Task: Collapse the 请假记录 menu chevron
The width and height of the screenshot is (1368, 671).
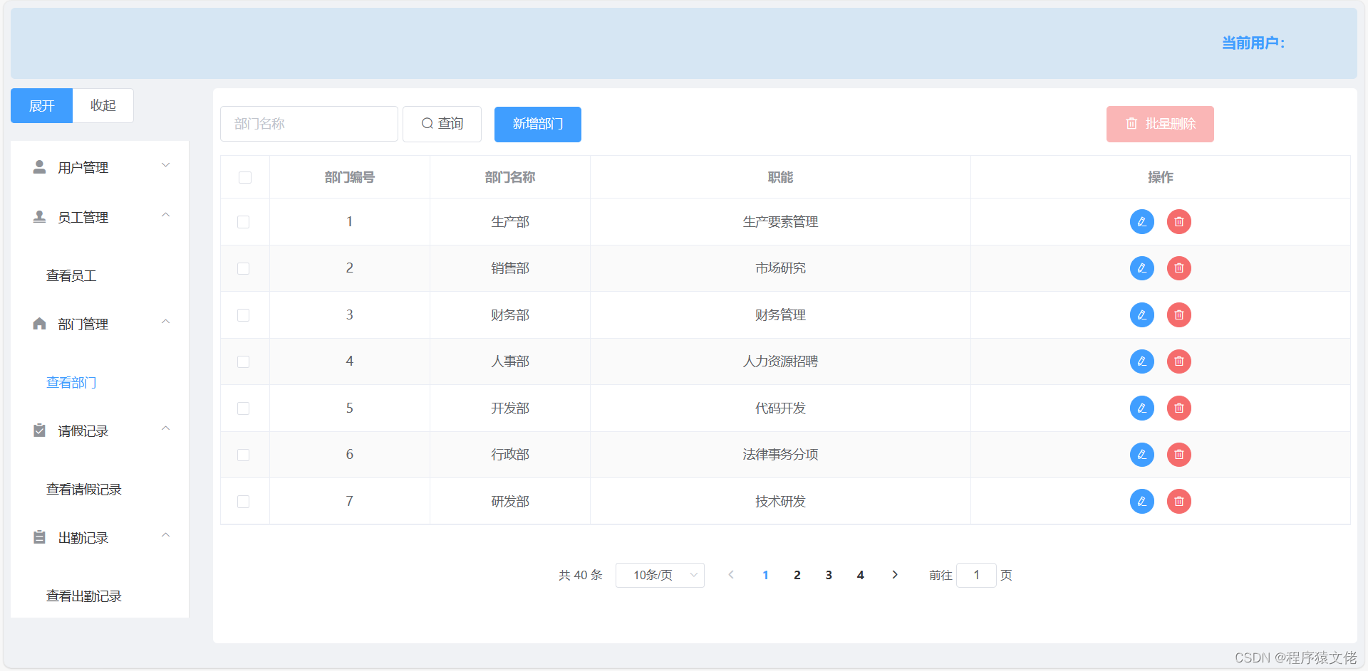Action: 165,428
